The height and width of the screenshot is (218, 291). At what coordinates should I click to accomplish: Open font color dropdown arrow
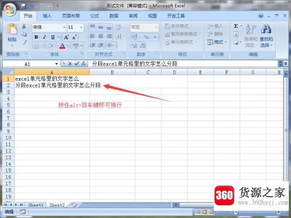68,46
